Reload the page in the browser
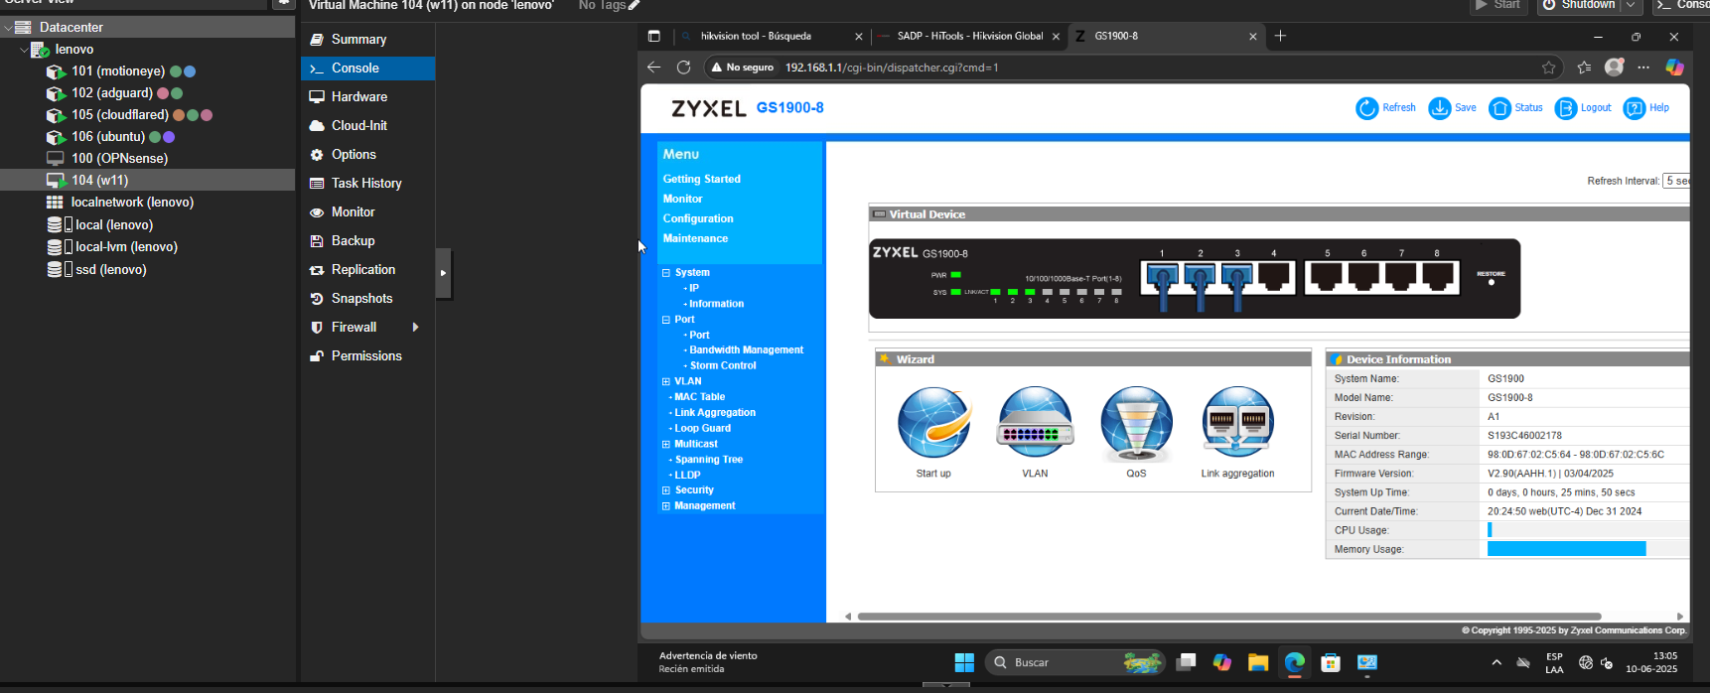 [x=683, y=68]
